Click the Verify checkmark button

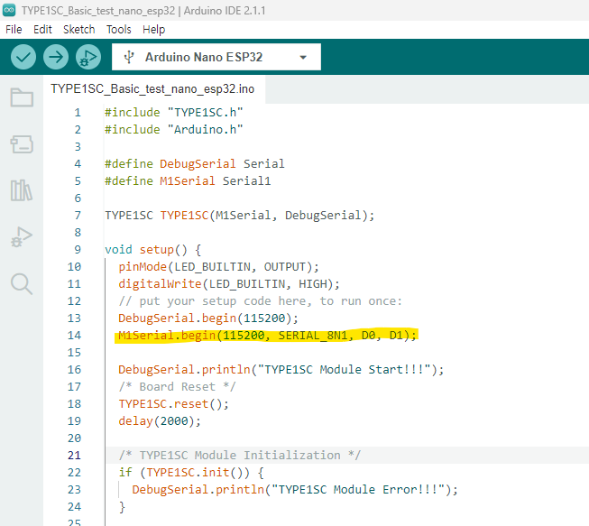(23, 57)
